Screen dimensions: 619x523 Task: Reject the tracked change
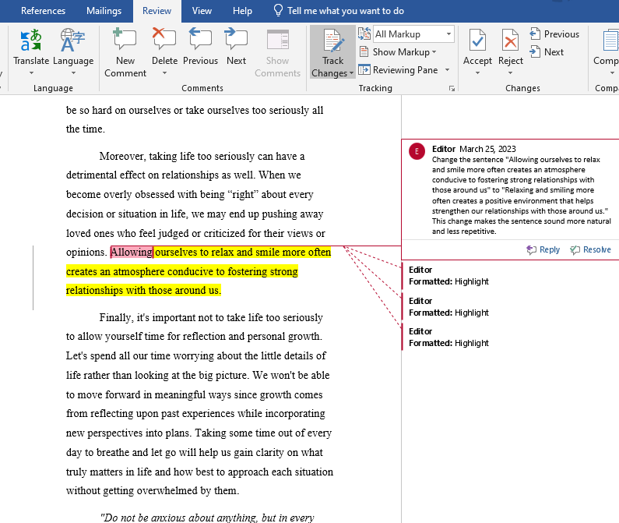[511, 41]
